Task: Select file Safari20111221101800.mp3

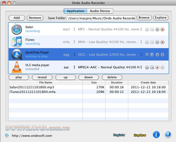Action: coord(32,87)
